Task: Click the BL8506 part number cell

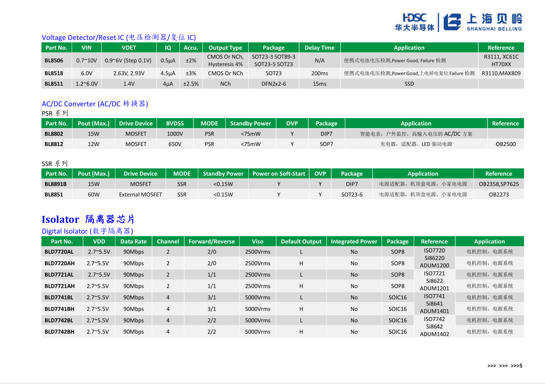Action: coord(54,60)
